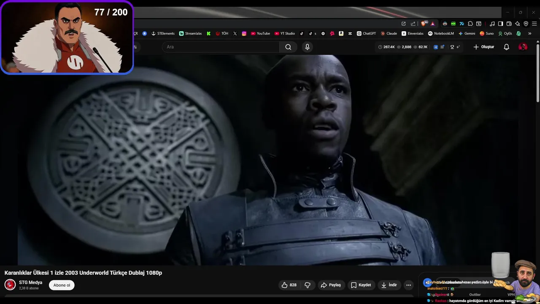Open the browser hamburger main menu
The image size is (540, 304).
(534, 24)
